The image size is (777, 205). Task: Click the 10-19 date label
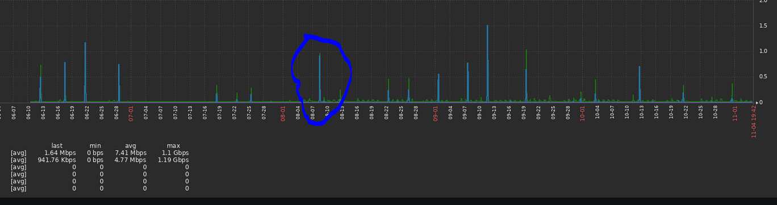[671, 112]
